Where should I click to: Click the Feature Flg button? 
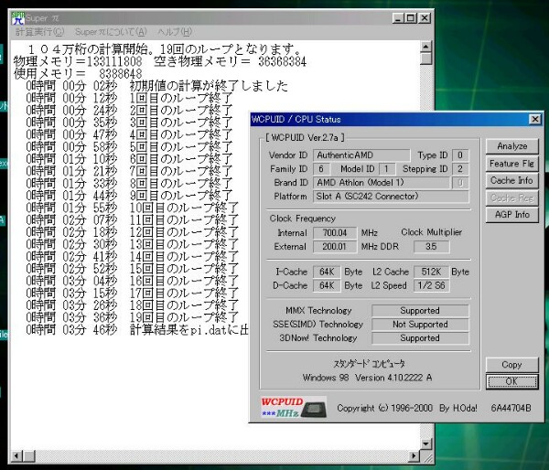tap(511, 164)
